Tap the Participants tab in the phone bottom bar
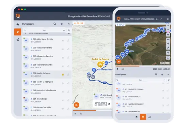 143,117
